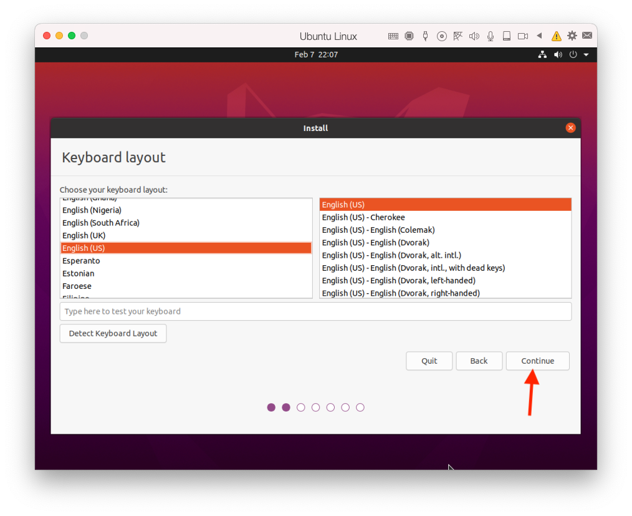Click the keyboard test input field

point(315,311)
